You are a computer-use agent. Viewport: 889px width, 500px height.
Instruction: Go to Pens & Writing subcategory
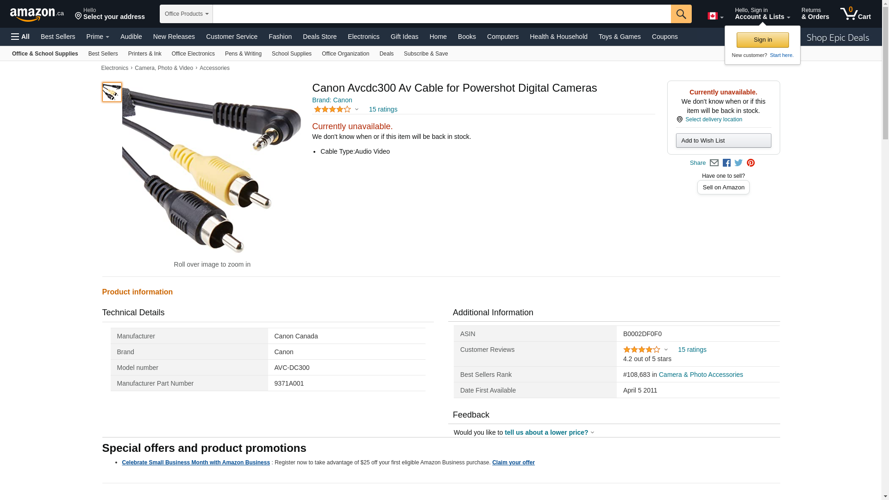243,54
